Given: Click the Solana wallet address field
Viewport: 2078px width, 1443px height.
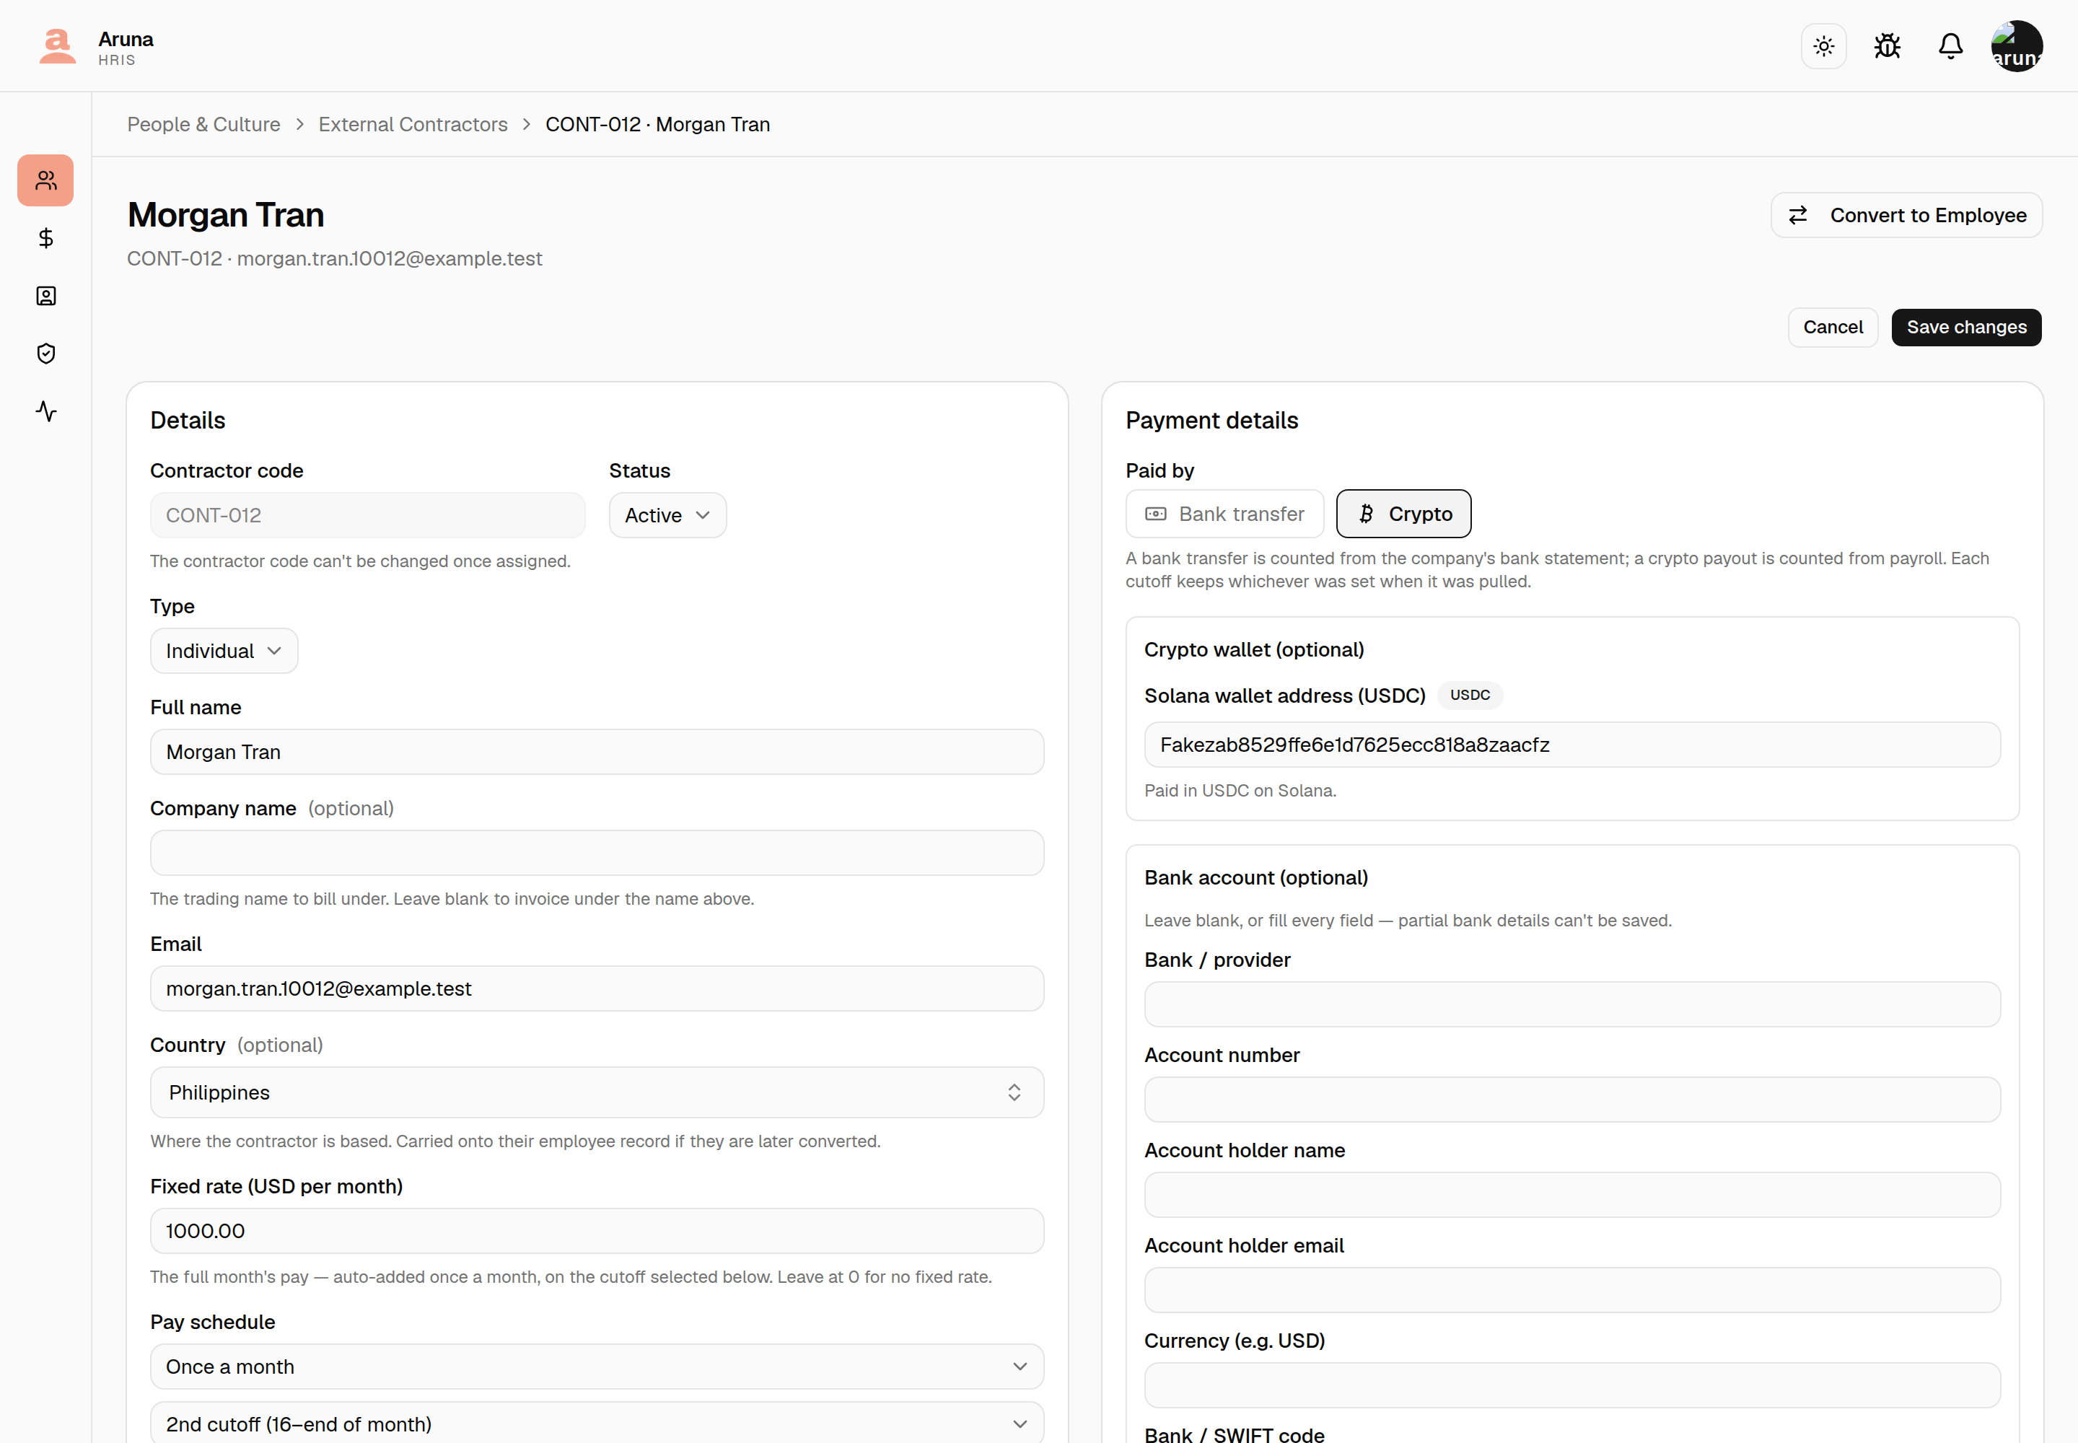Looking at the screenshot, I should coord(1571,745).
